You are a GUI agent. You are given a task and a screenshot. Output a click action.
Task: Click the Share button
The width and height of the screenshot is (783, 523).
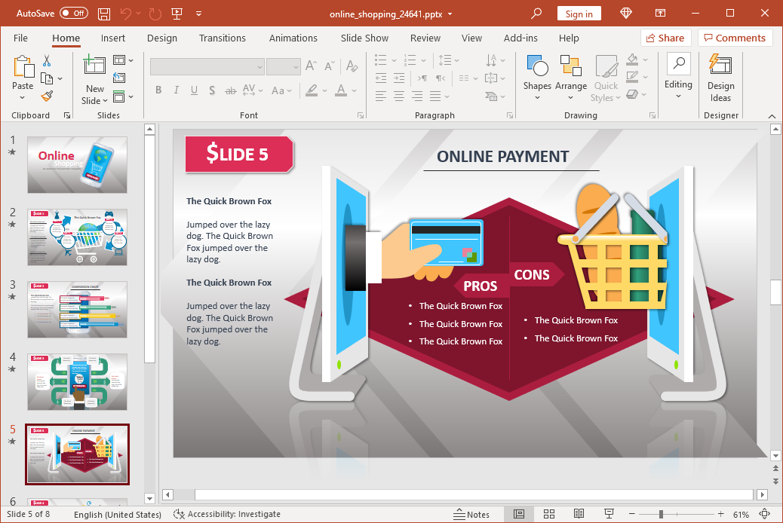click(x=665, y=38)
